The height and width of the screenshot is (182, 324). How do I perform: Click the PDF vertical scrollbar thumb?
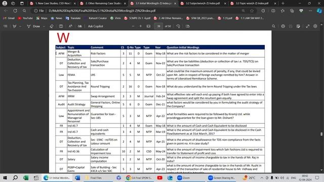coord(321,134)
